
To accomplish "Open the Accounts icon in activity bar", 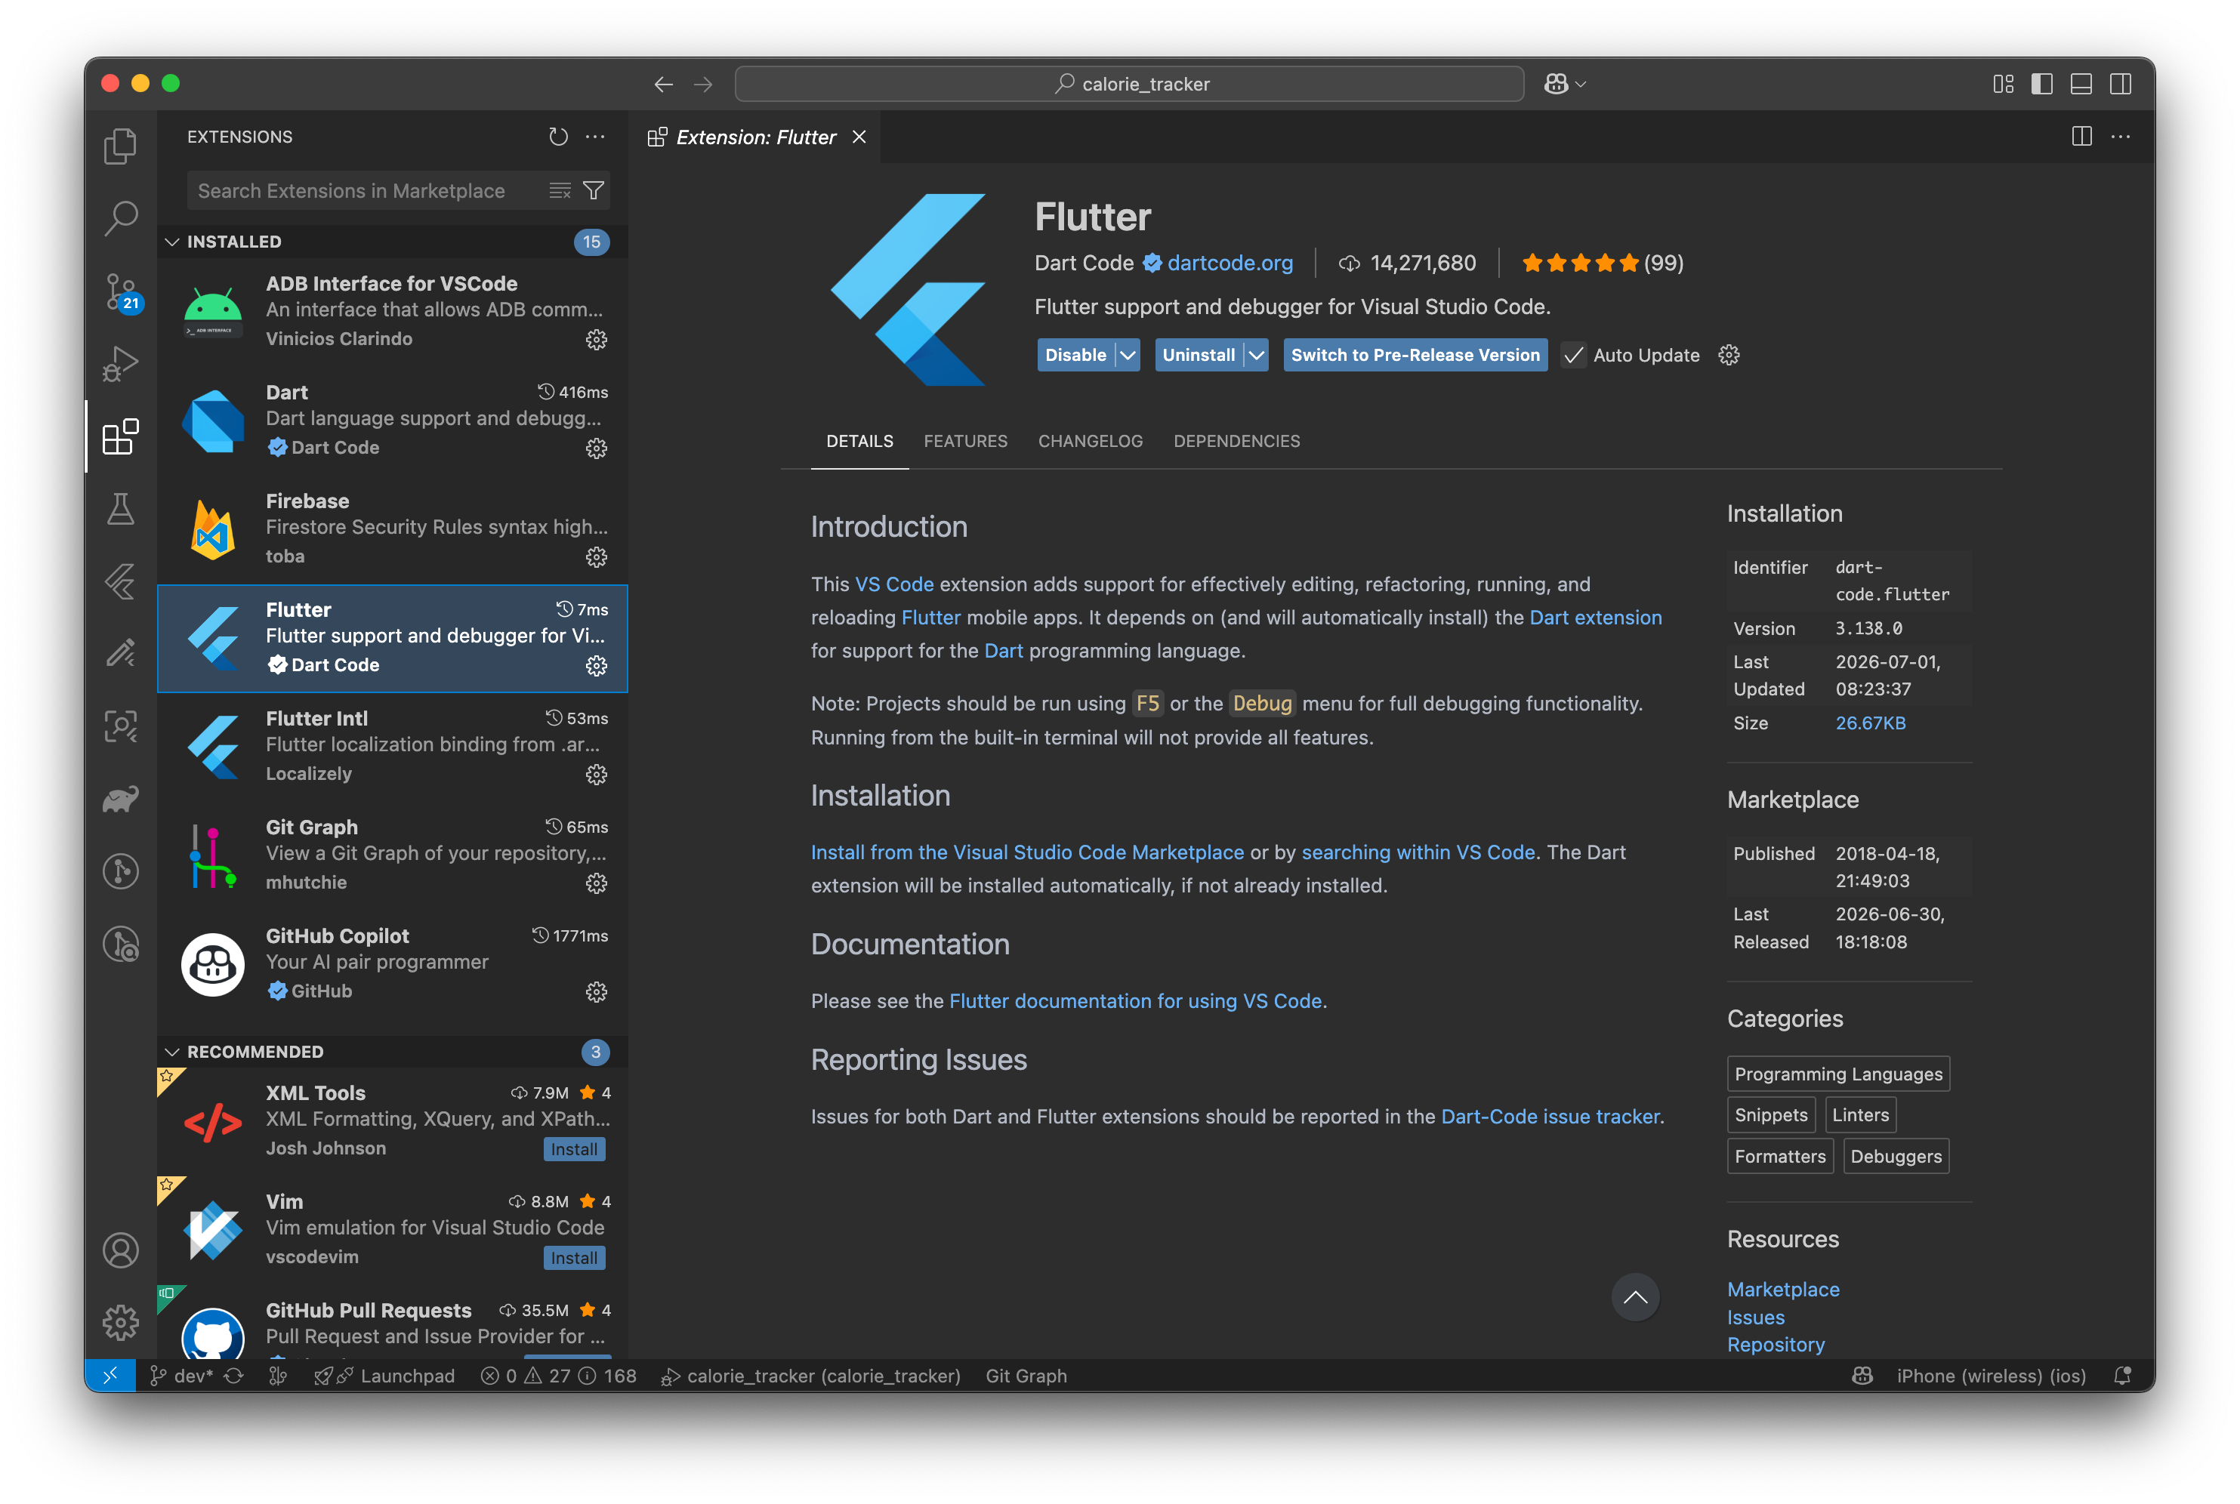I will (121, 1250).
